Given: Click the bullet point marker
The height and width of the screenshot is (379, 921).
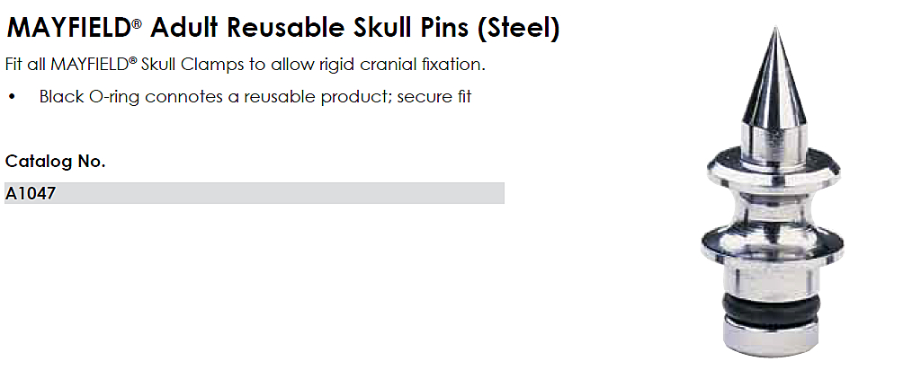Looking at the screenshot, I should pos(12,96).
